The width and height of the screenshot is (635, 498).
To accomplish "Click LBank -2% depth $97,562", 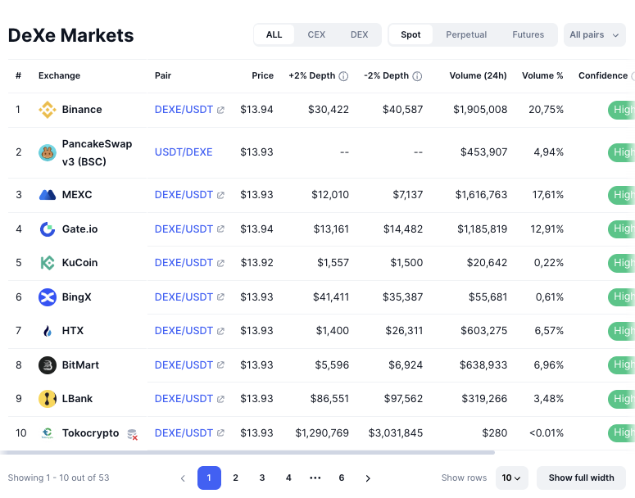I will click(403, 399).
